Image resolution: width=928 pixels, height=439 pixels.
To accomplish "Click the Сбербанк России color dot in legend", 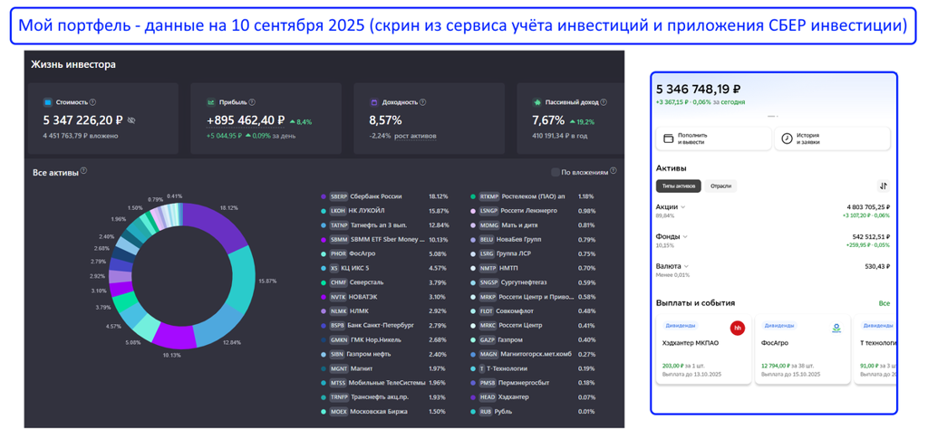I will 324,196.
